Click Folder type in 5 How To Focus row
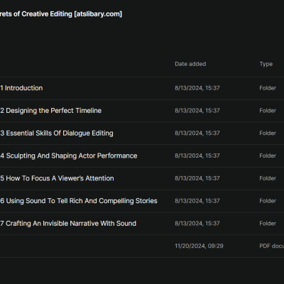 point(268,178)
